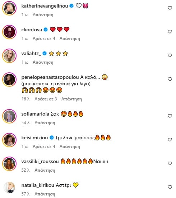This screenshot has width=176, height=198.
Task: Like natalia_kirikou's comment with the heart
Action: pyautogui.click(x=170, y=187)
